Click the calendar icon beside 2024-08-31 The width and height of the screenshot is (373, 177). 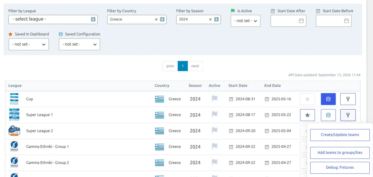[231, 99]
